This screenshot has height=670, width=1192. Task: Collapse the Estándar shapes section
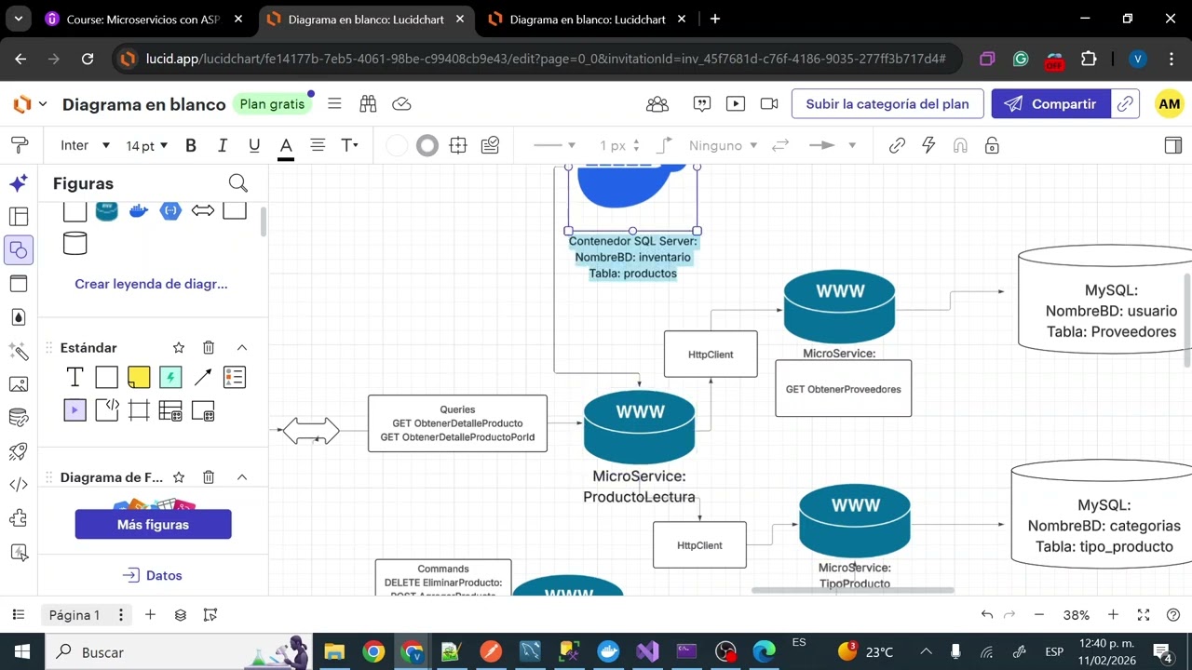[242, 347]
